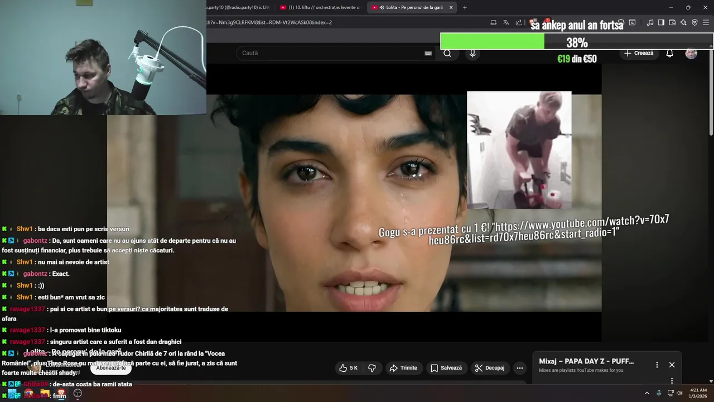Open the OBS icon in the taskbar
714x402 pixels.
[78, 394]
